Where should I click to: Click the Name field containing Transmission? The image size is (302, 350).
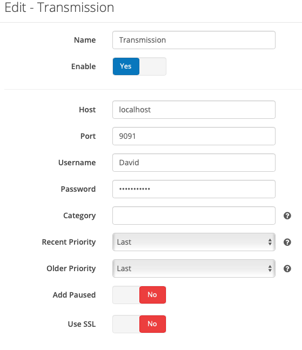[194, 40]
